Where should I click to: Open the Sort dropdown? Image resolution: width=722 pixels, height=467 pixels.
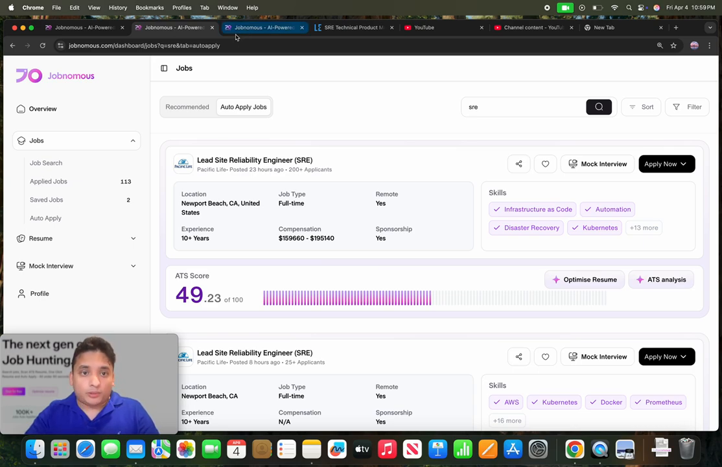[x=641, y=107]
